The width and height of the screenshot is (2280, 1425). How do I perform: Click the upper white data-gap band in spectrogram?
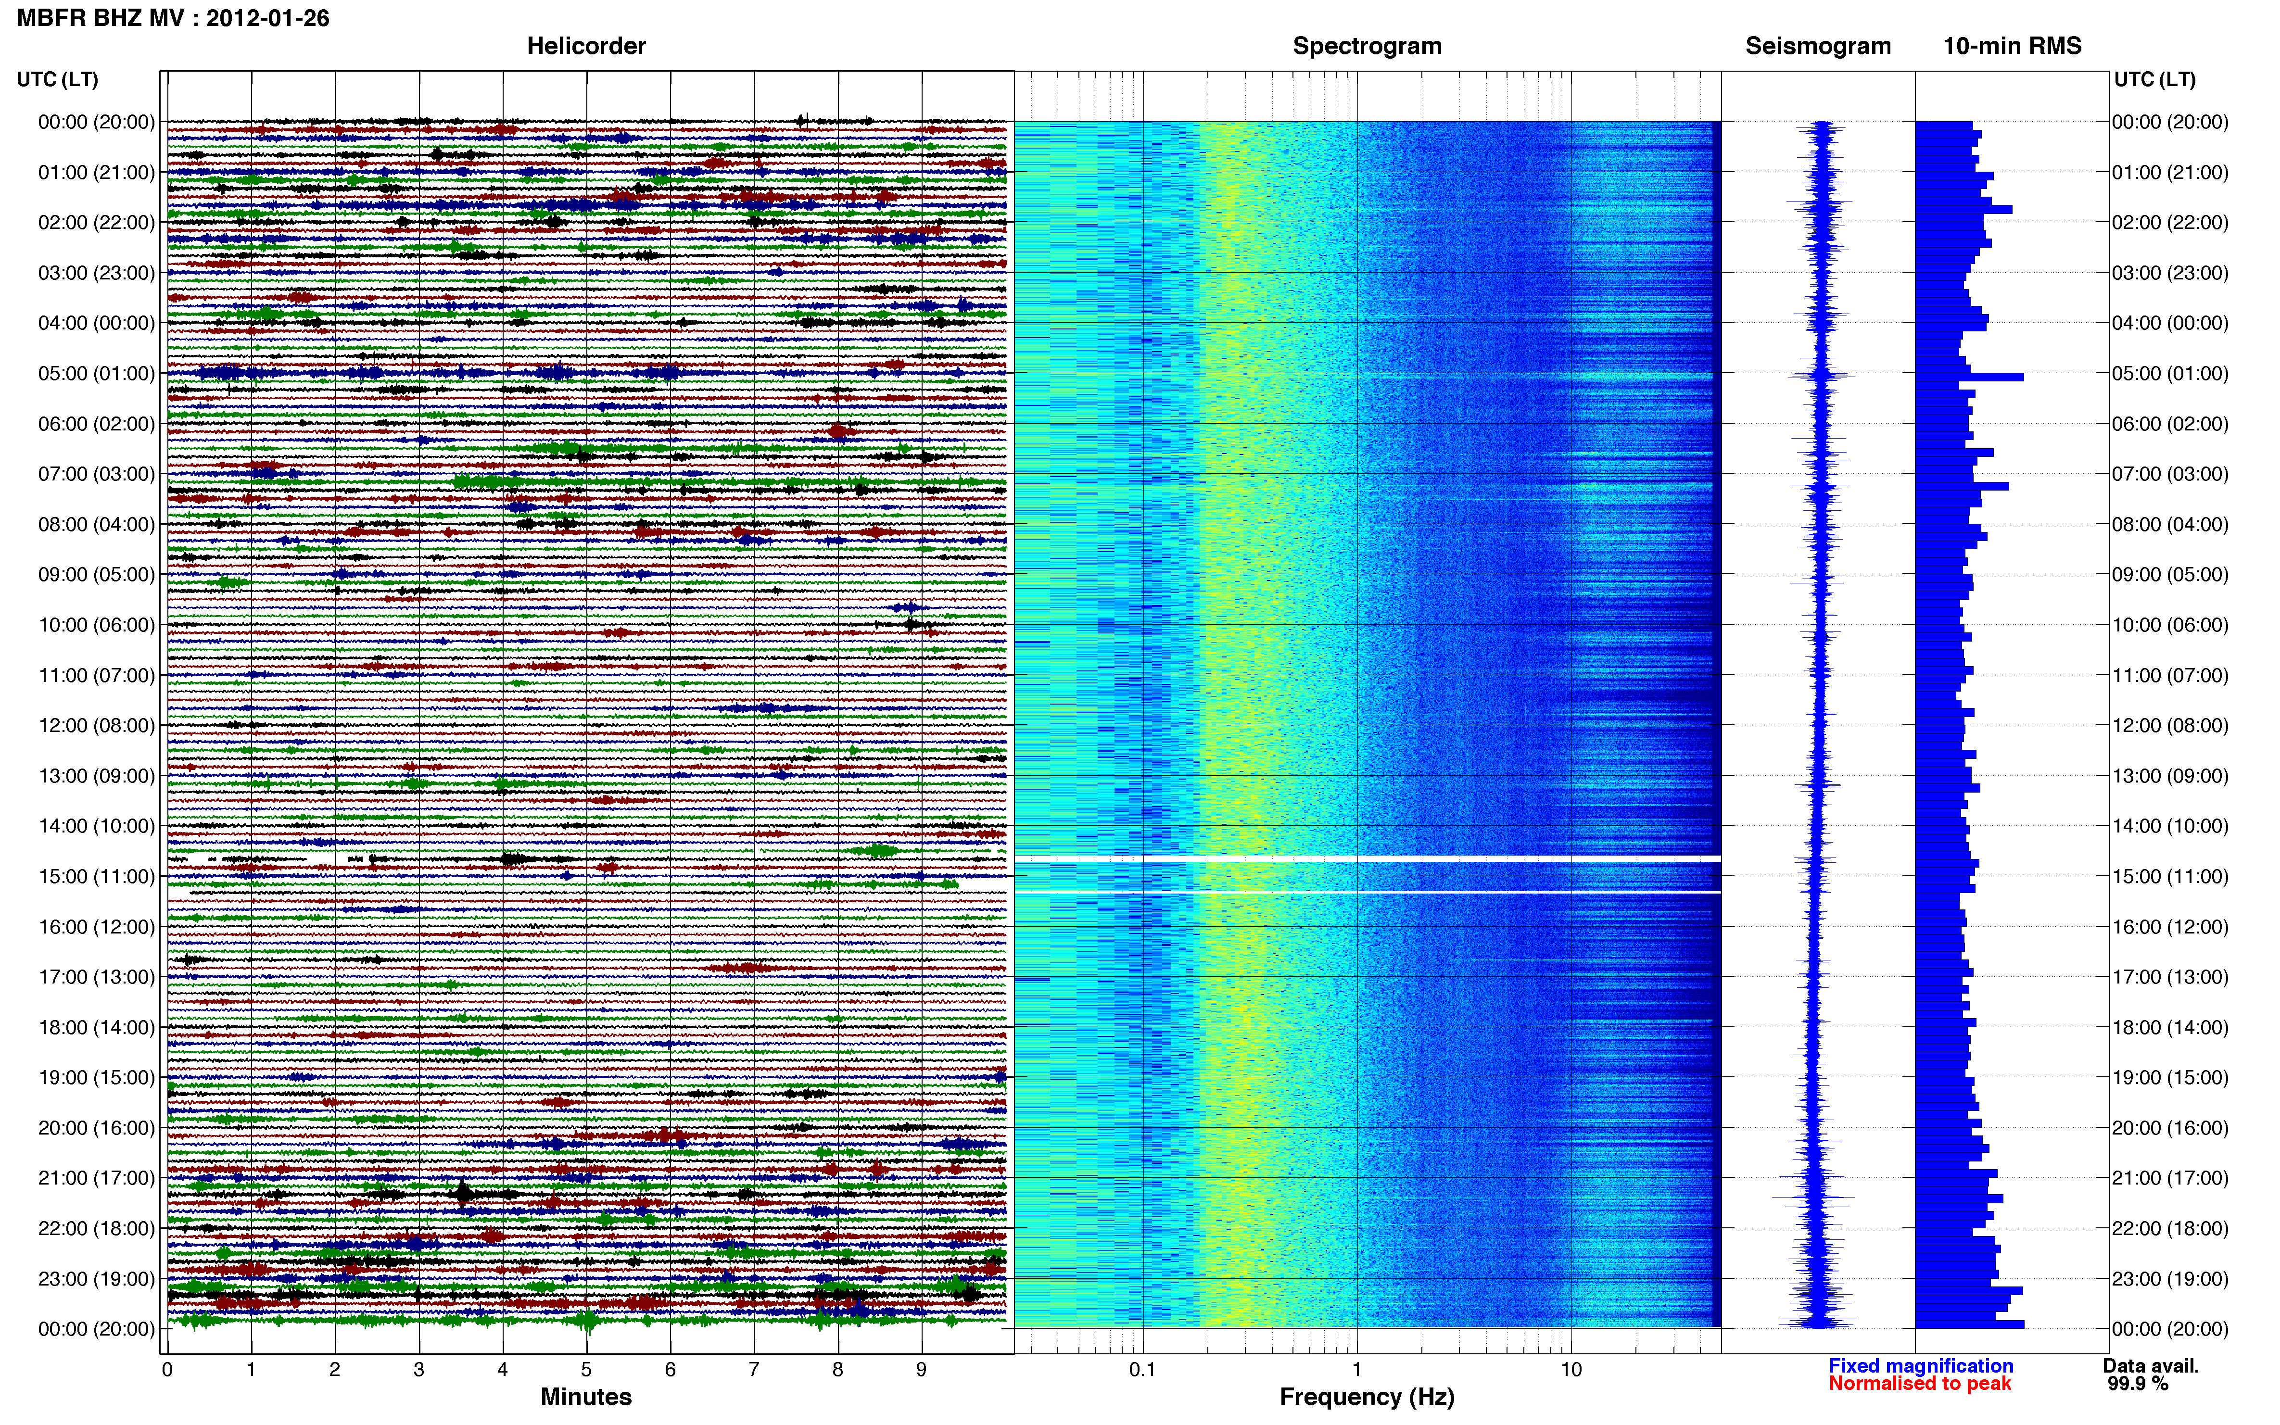click(1368, 858)
